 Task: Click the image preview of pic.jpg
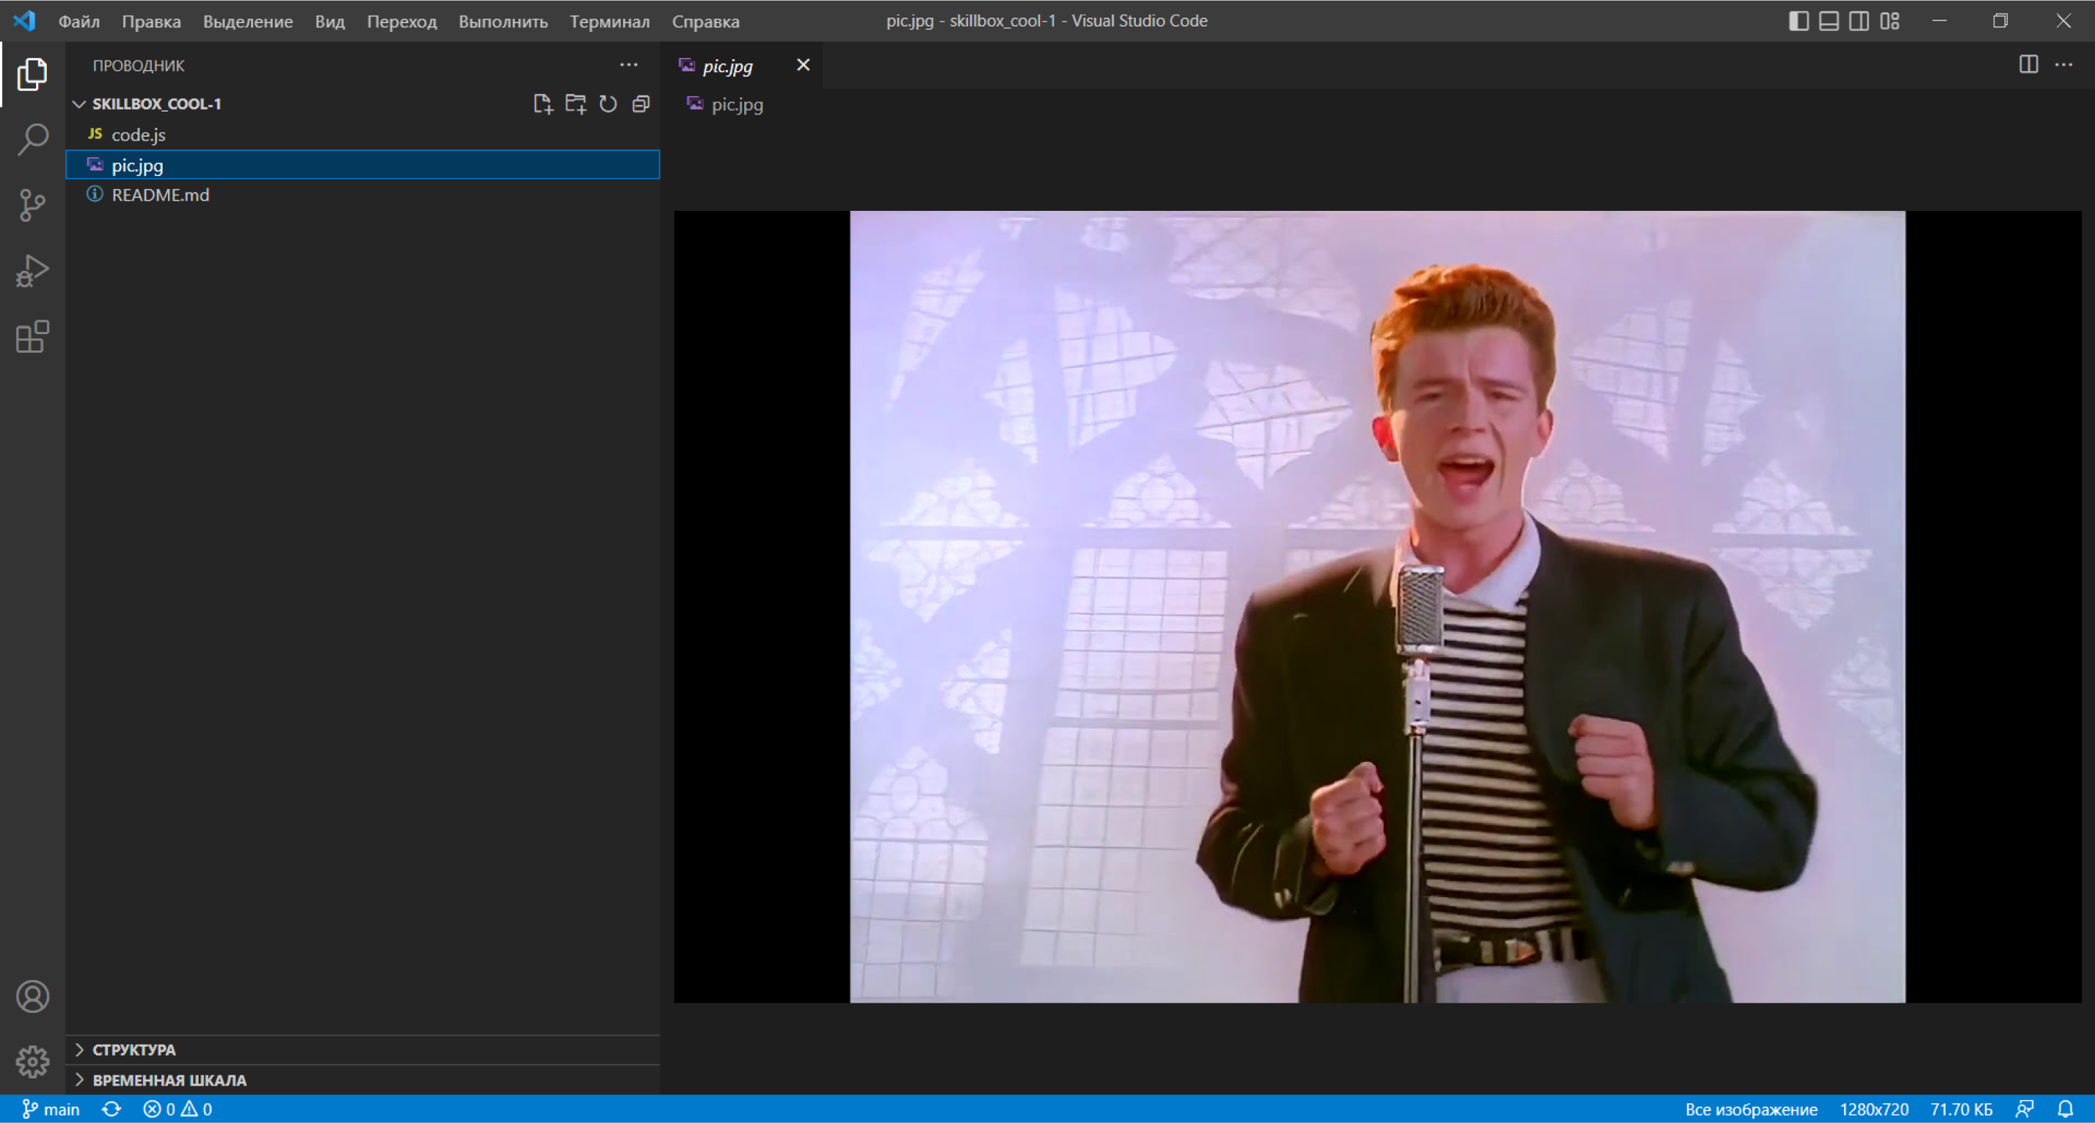pyautogui.click(x=1377, y=607)
